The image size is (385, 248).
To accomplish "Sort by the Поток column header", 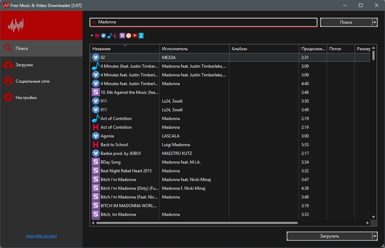I will click(341, 49).
